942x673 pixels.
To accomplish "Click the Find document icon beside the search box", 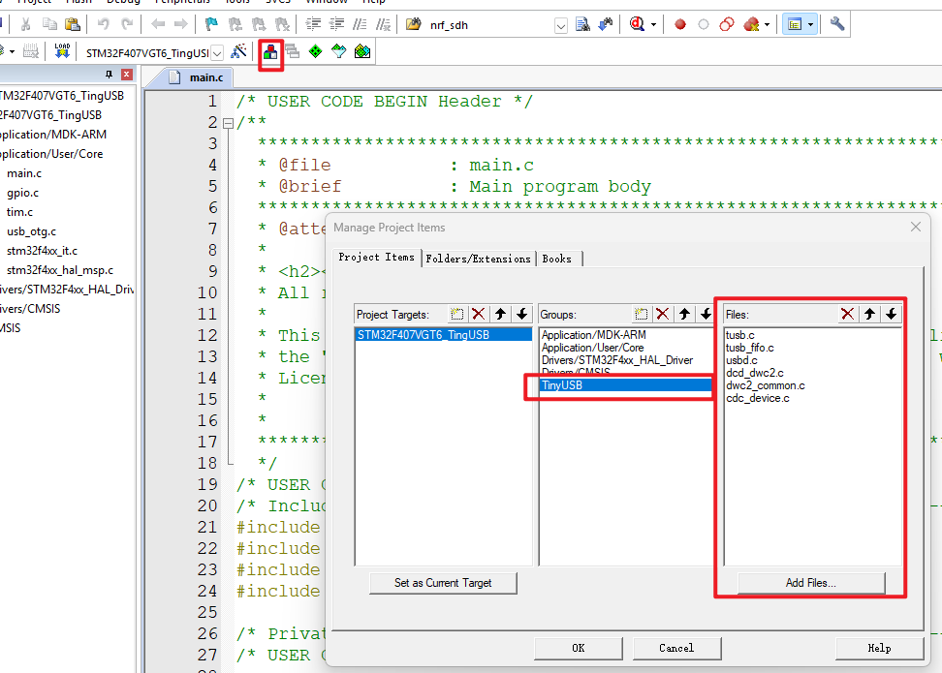I will (582, 24).
